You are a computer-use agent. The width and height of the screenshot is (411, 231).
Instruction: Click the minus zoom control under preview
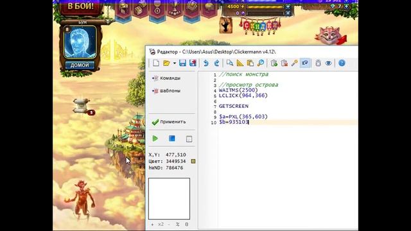[169, 225]
